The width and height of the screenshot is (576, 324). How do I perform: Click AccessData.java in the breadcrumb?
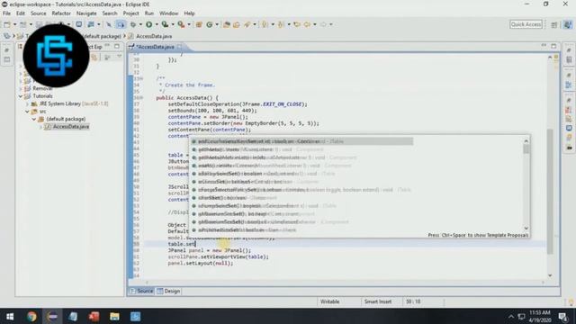154,36
